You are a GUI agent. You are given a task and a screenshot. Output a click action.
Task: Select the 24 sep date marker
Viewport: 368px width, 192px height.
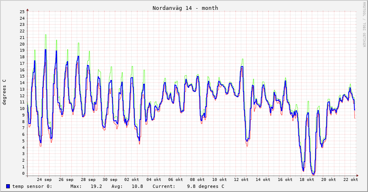[x=44, y=179]
